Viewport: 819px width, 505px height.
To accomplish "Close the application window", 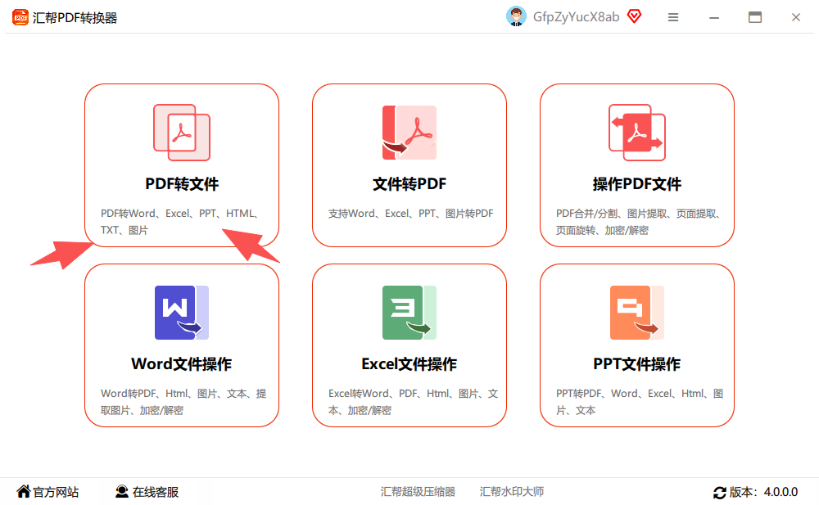I will tap(795, 17).
